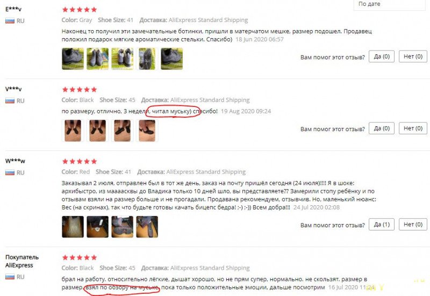
Task: Click Russian flag icon under W***w
Action: [10, 172]
